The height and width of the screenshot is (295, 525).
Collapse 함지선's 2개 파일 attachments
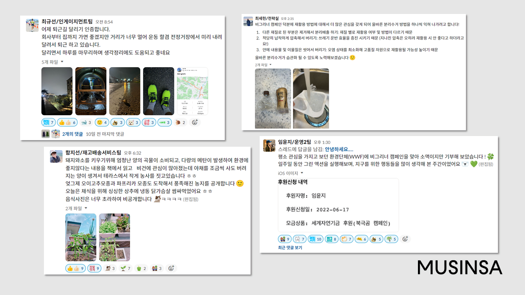point(76,208)
